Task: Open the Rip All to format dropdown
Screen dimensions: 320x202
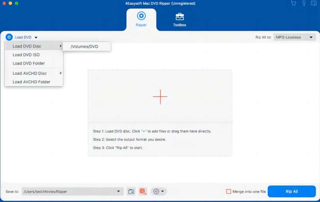Action: pos(294,37)
